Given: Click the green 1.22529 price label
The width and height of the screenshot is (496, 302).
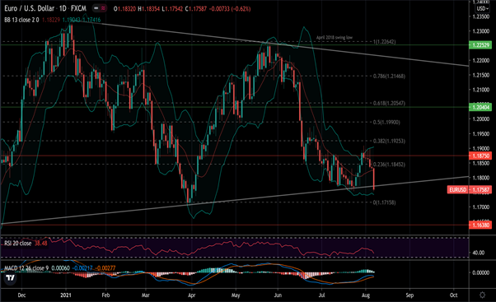Looking at the screenshot, I should (x=480, y=45).
